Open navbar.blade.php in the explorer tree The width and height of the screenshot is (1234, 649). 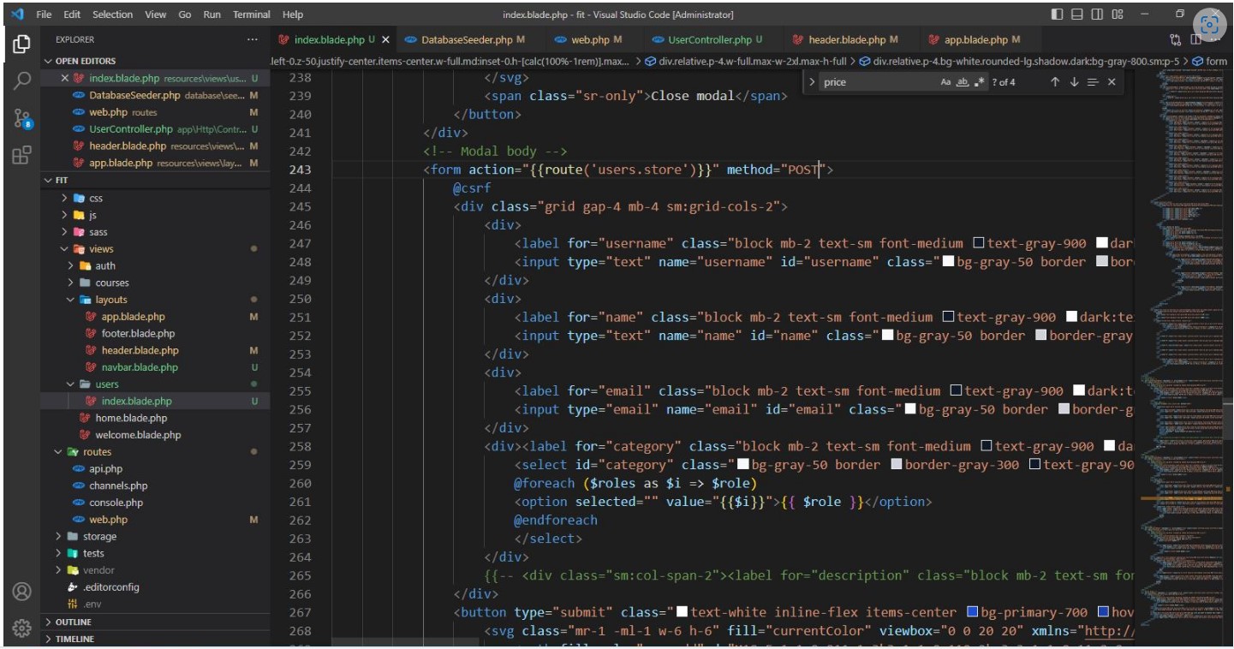click(139, 367)
